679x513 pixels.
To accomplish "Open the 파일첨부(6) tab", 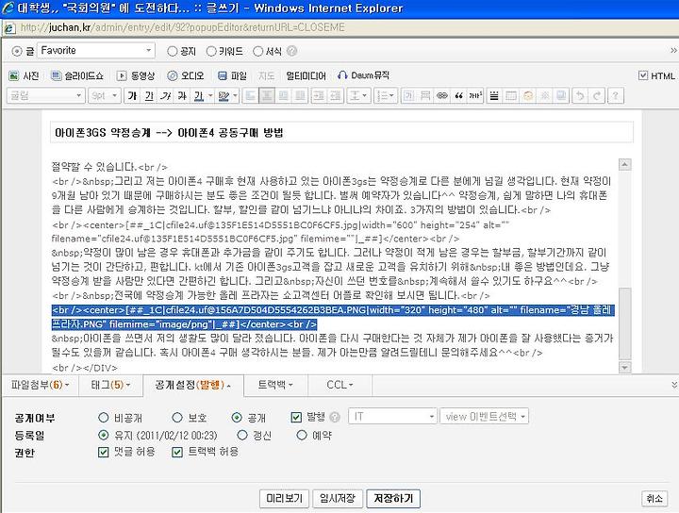I will coord(40,385).
